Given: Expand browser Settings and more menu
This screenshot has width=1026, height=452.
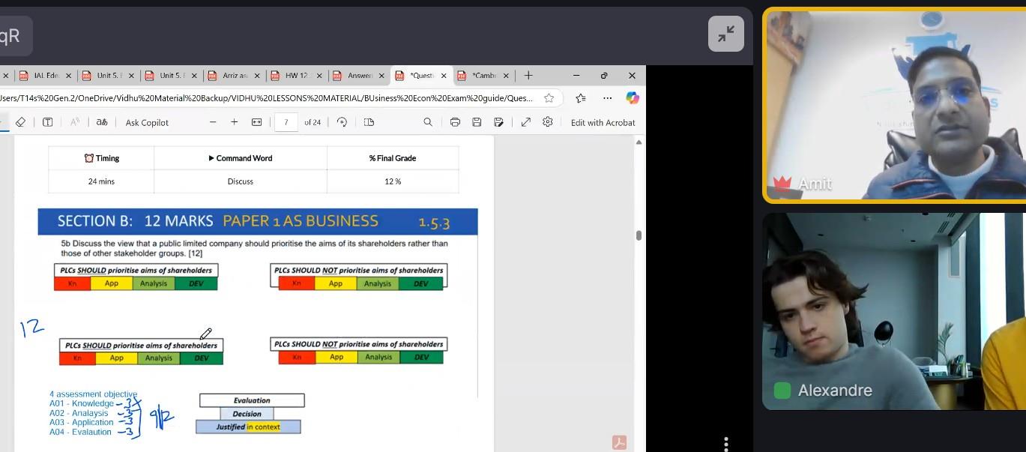Looking at the screenshot, I should coord(609,98).
